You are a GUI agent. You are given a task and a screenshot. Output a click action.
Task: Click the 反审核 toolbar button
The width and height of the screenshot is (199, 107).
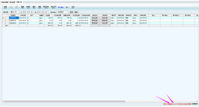(x=28, y=7)
